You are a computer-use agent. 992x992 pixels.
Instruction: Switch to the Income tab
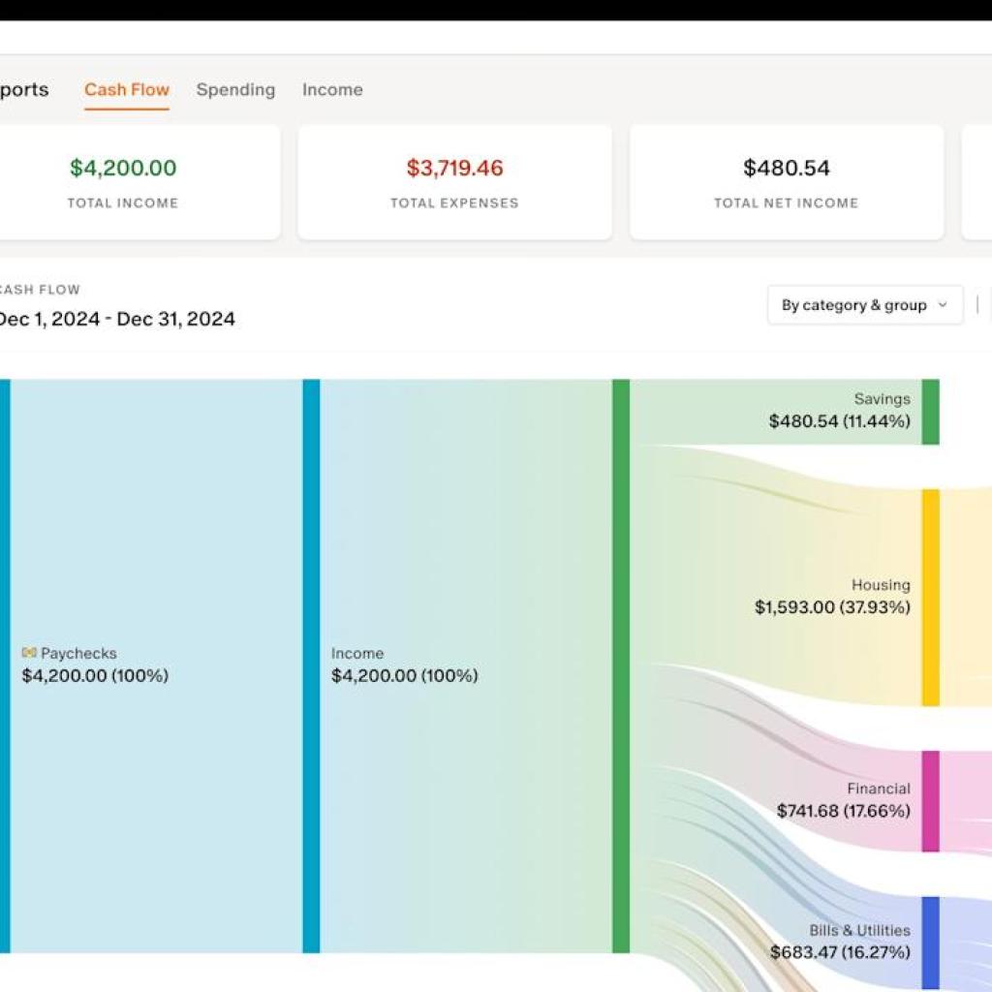(x=332, y=89)
